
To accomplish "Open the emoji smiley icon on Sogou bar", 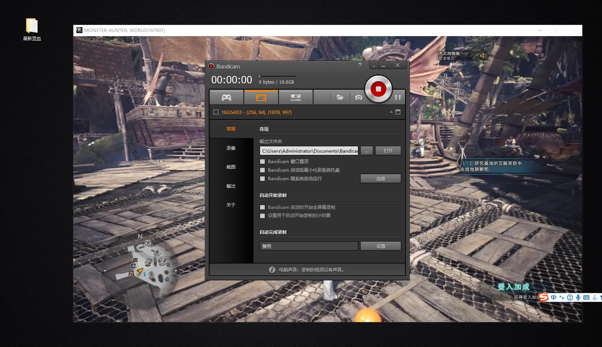I will [x=570, y=297].
